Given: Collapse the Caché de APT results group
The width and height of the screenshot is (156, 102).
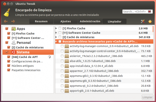Looking at the screenshot, I should point(56,42).
